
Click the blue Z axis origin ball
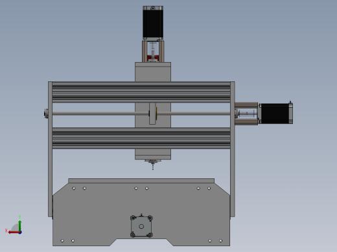tap(20, 233)
